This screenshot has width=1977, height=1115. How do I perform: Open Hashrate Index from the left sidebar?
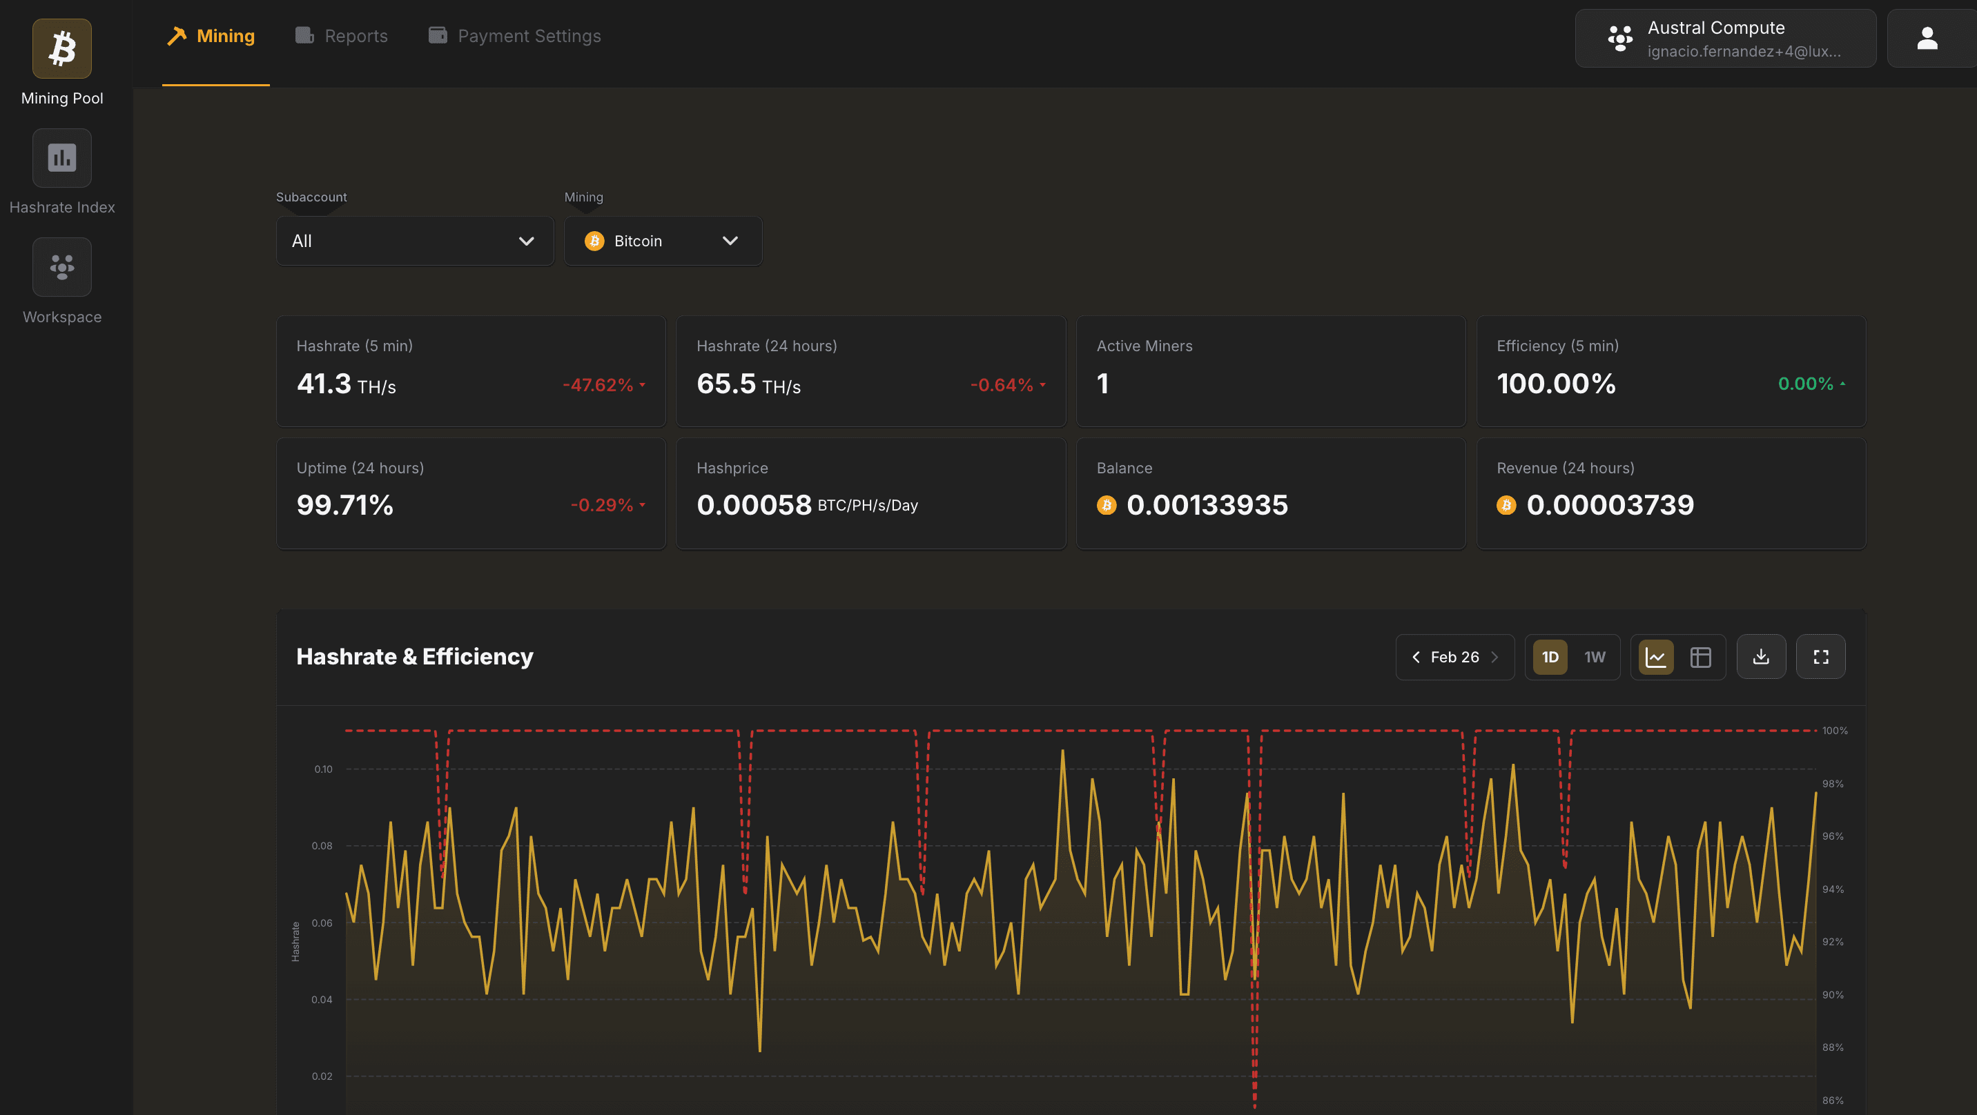click(x=61, y=158)
